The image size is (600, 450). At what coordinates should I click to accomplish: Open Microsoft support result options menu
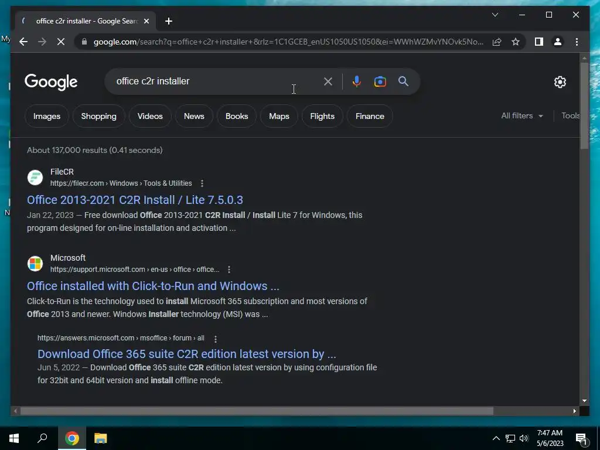coord(229,270)
